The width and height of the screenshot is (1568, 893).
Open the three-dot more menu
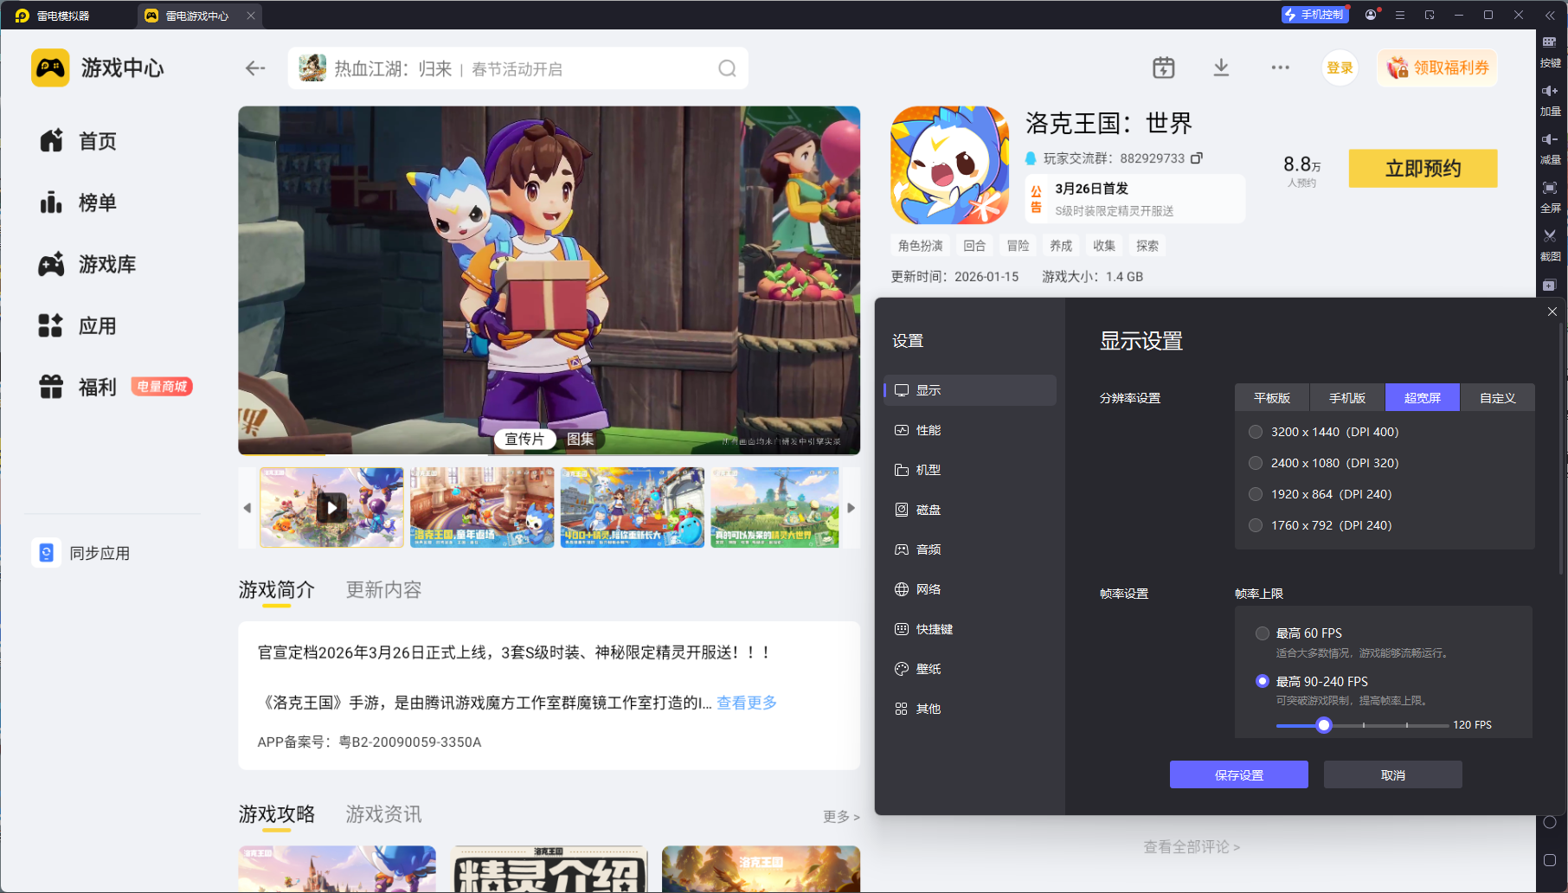coord(1281,67)
